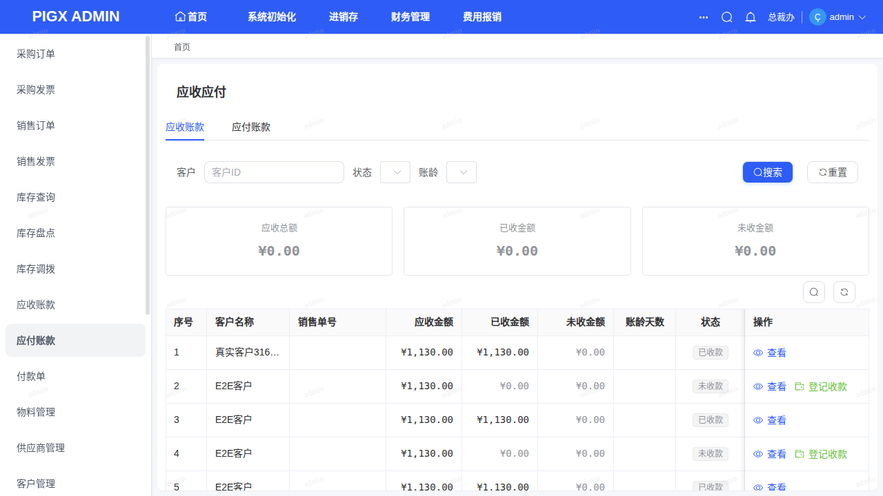
Task: Open the notification bell icon
Action: tap(751, 17)
